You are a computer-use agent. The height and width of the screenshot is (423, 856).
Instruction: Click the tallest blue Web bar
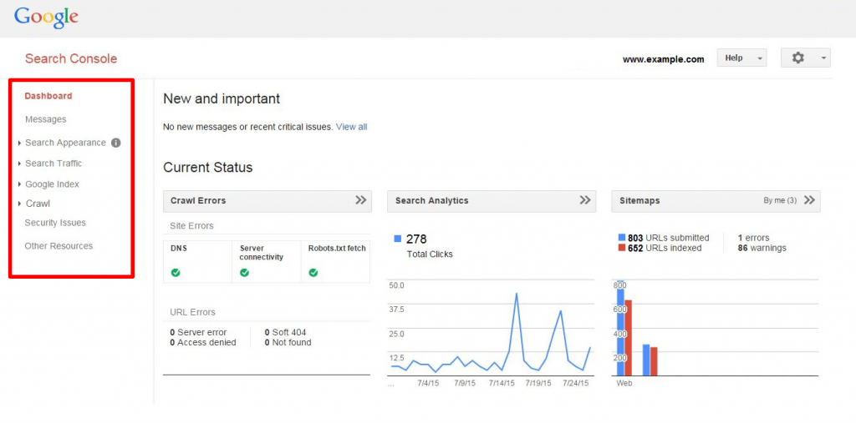[620, 329]
